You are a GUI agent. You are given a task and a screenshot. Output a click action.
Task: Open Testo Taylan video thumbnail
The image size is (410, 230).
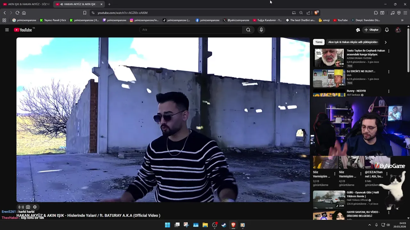point(329,58)
